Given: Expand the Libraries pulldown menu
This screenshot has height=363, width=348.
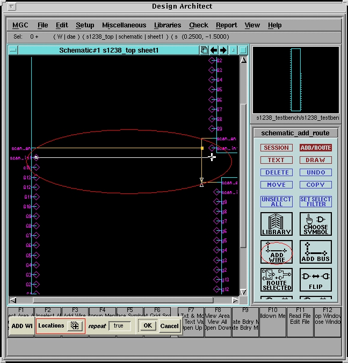Looking at the screenshot, I should tap(168, 25).
